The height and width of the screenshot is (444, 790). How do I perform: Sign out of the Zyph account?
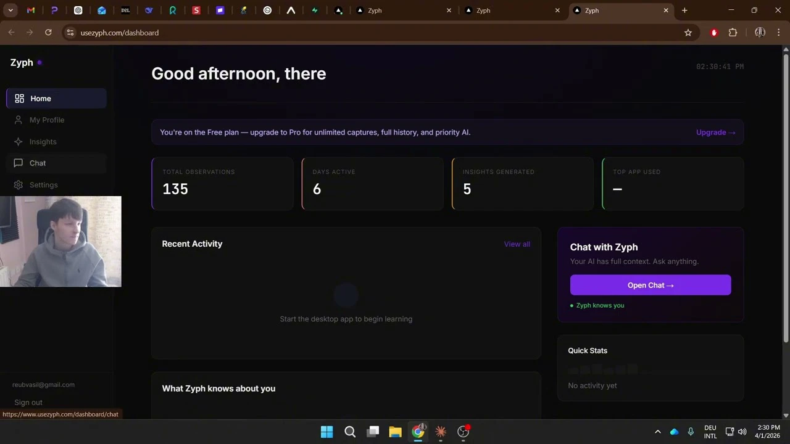pos(28,403)
